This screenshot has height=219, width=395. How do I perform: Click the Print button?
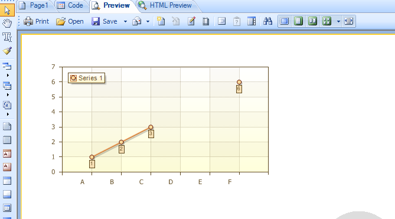click(x=36, y=21)
